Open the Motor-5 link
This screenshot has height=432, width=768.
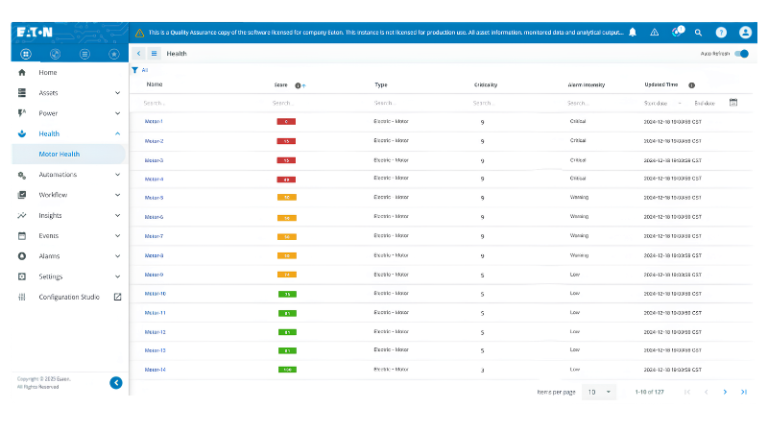click(154, 198)
